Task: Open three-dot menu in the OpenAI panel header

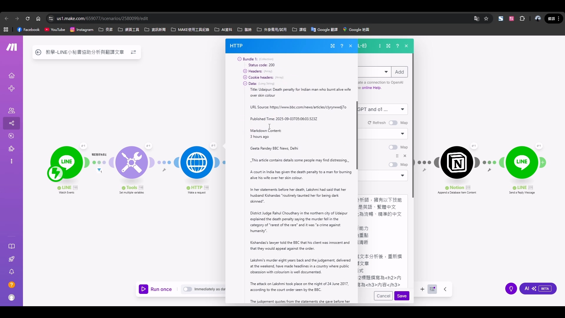Action: 380,46
